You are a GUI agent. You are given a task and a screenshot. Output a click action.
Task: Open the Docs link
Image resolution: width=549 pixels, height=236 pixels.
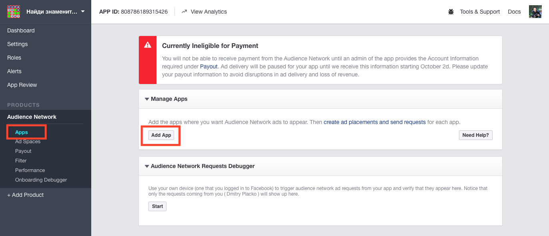514,12
